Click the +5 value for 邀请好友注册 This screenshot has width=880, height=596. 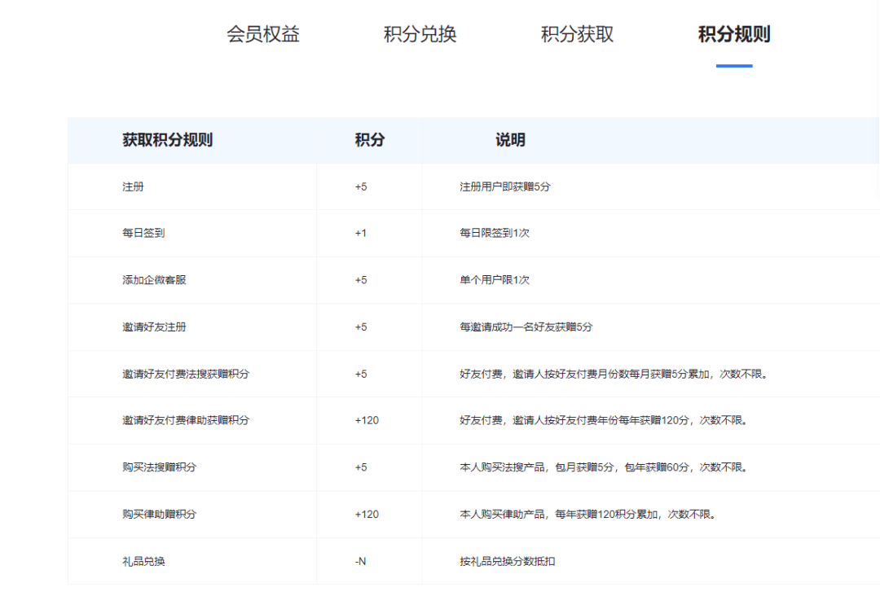pos(361,326)
